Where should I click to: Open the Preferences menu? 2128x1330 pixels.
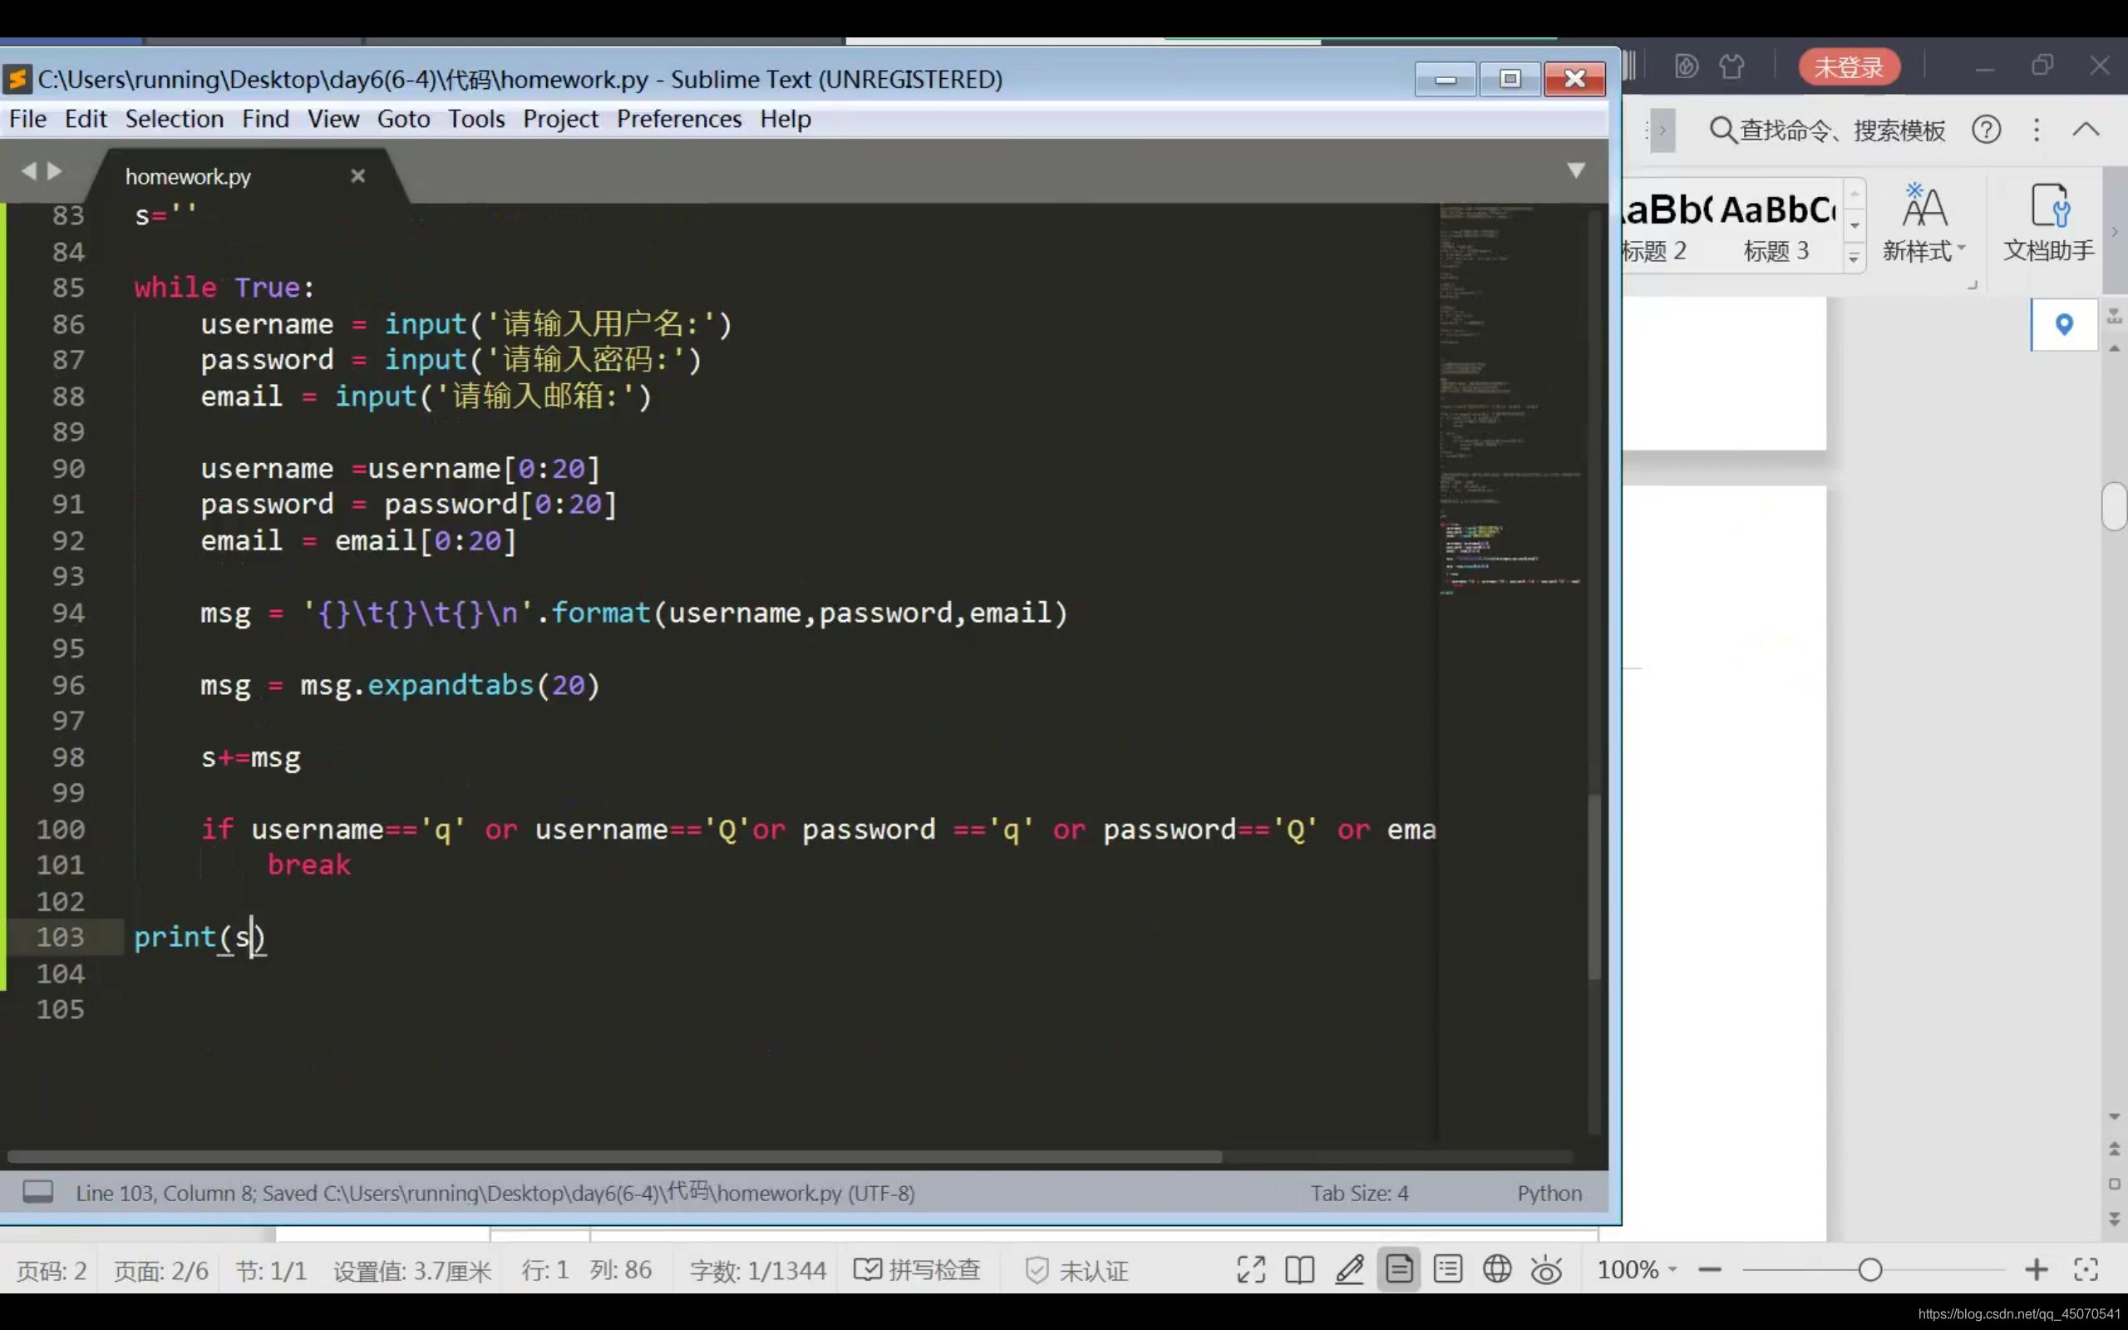coord(678,119)
